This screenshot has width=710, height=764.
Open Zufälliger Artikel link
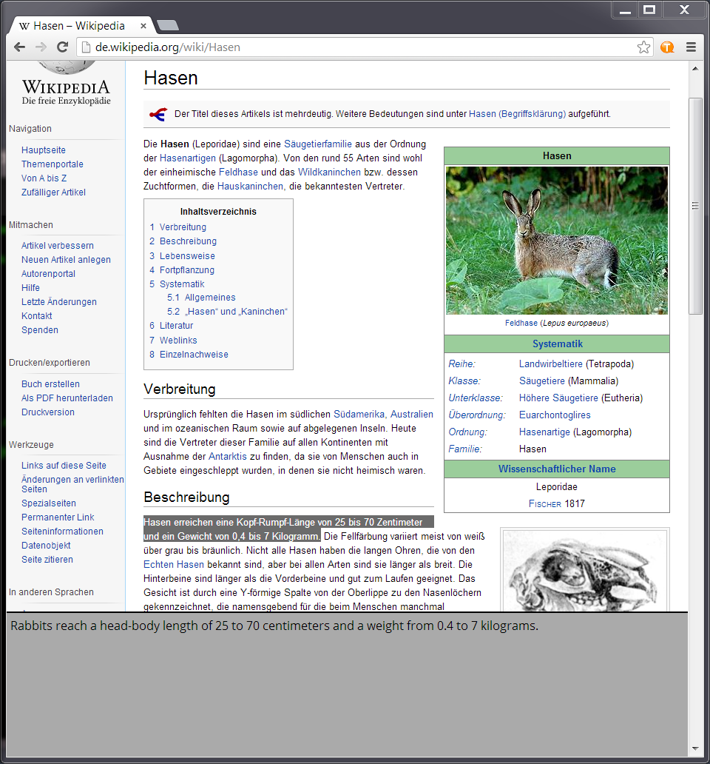click(53, 192)
